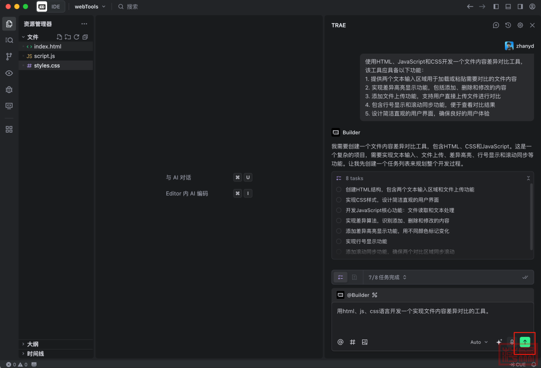Image resolution: width=541 pixels, height=368 pixels.
Task: Open the Run and Debug bug icon
Action: point(9,90)
